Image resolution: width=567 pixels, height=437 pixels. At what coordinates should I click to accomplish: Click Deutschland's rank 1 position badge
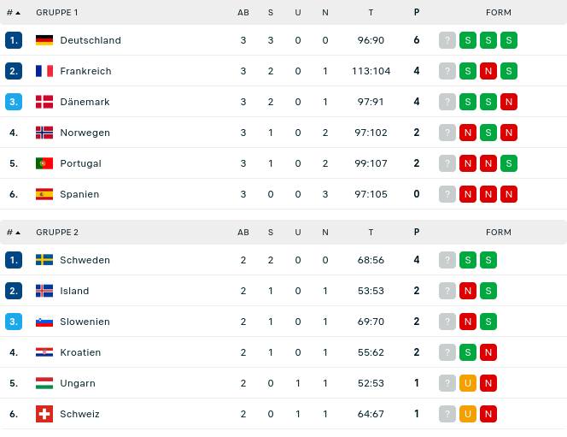pyautogui.click(x=14, y=40)
